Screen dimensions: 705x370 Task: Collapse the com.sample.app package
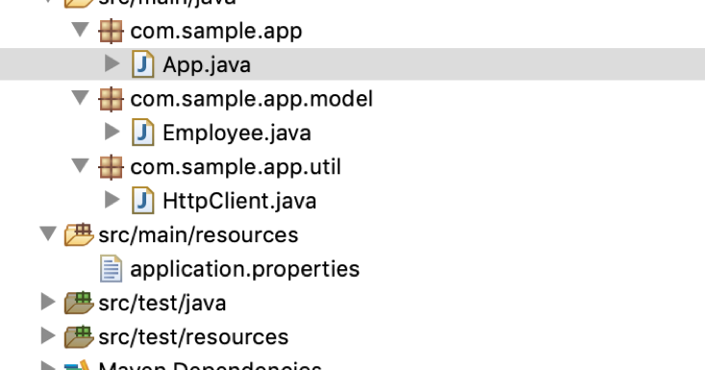click(81, 30)
